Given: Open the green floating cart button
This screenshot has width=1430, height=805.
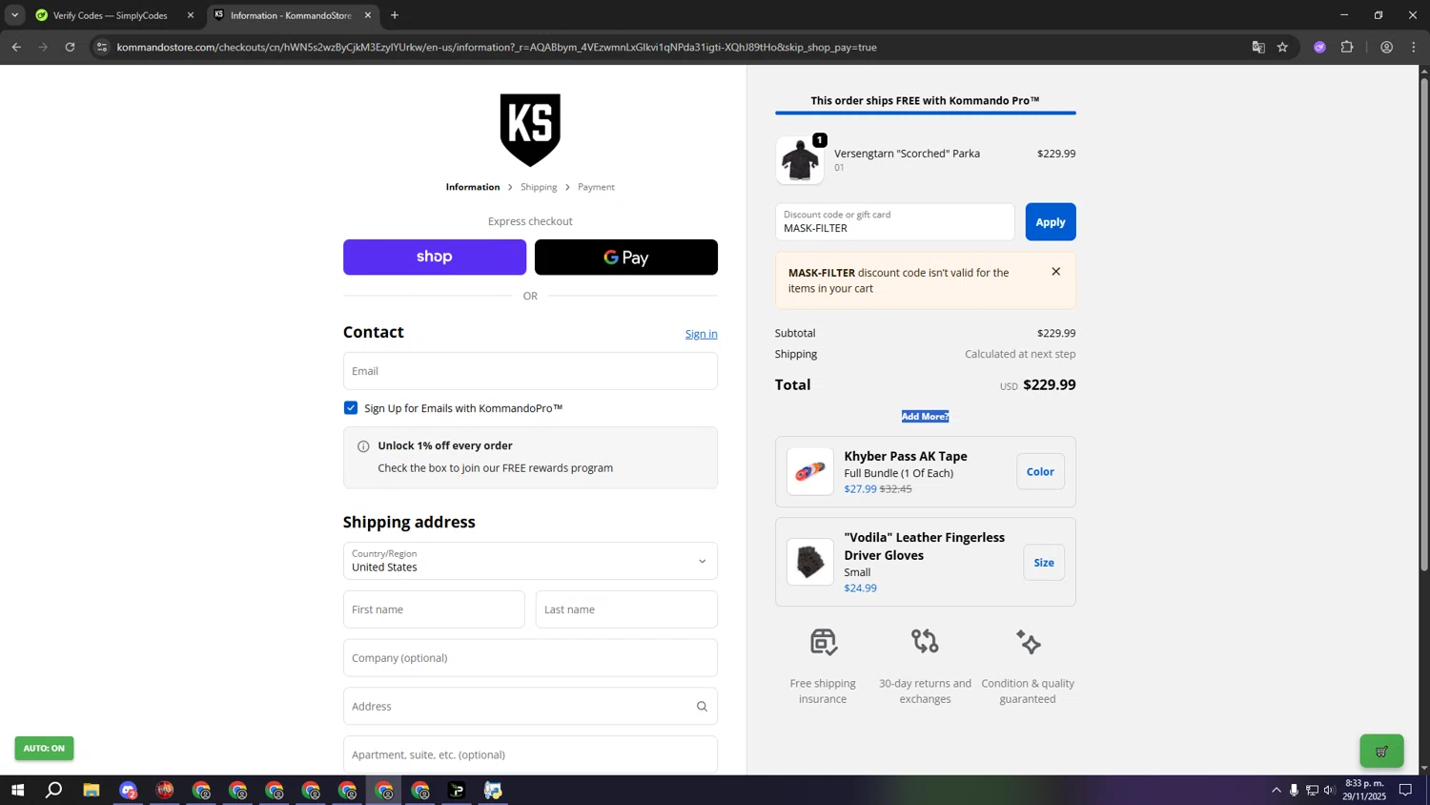Looking at the screenshot, I should pyautogui.click(x=1381, y=751).
